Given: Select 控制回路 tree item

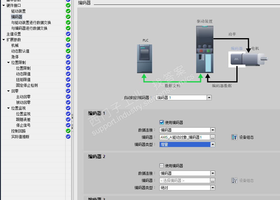Looking at the screenshot, I should (x=19, y=131).
